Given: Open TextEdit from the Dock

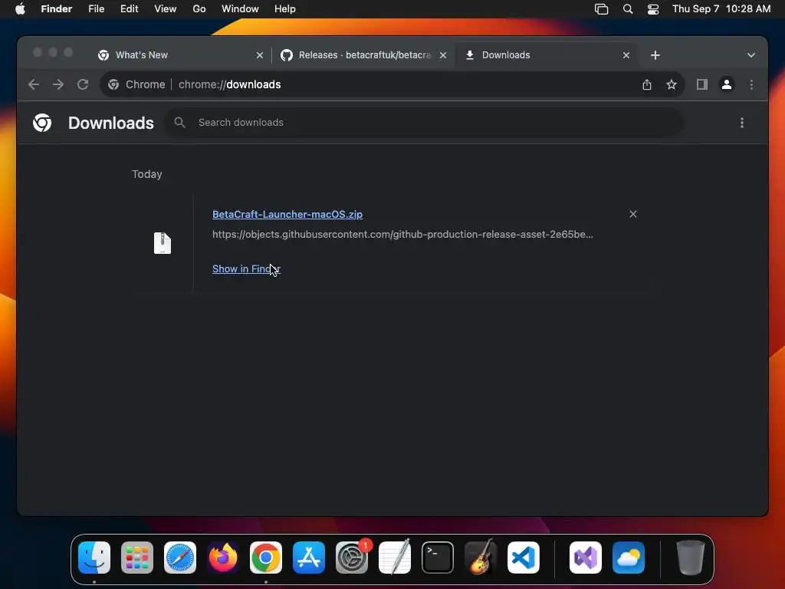Looking at the screenshot, I should click(395, 558).
